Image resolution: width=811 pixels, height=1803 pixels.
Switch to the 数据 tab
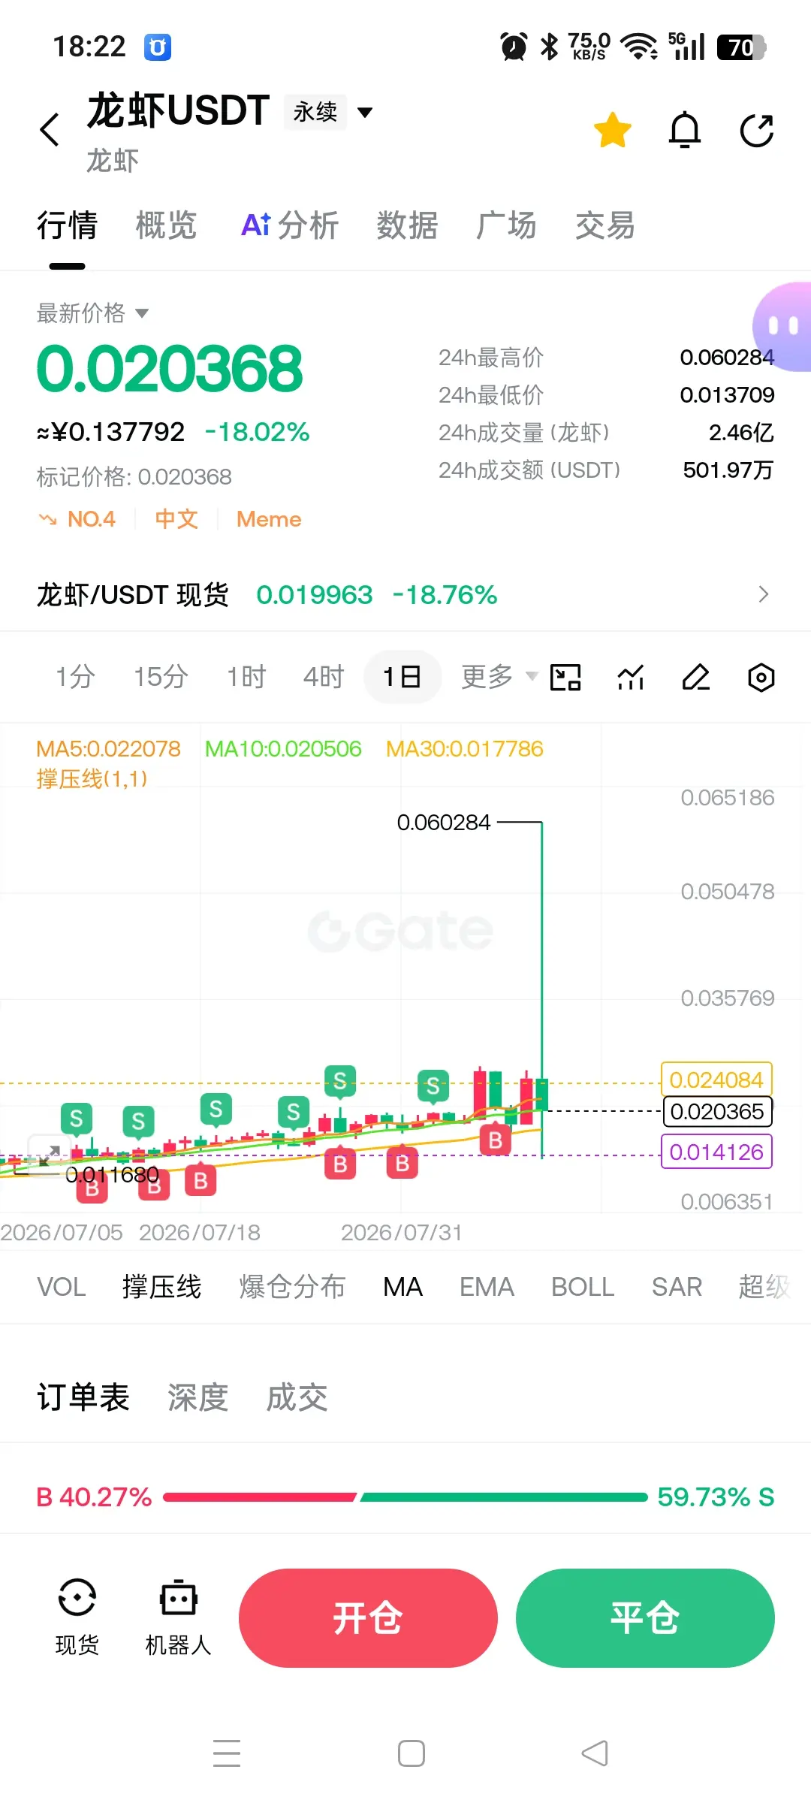tap(408, 225)
